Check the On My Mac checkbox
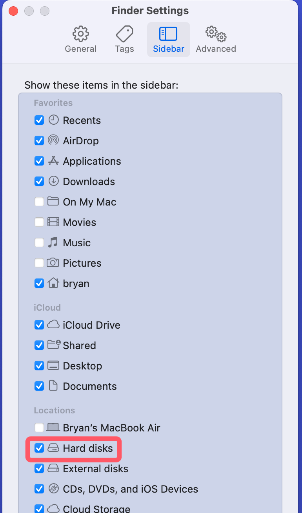302x513 pixels. [39, 202]
